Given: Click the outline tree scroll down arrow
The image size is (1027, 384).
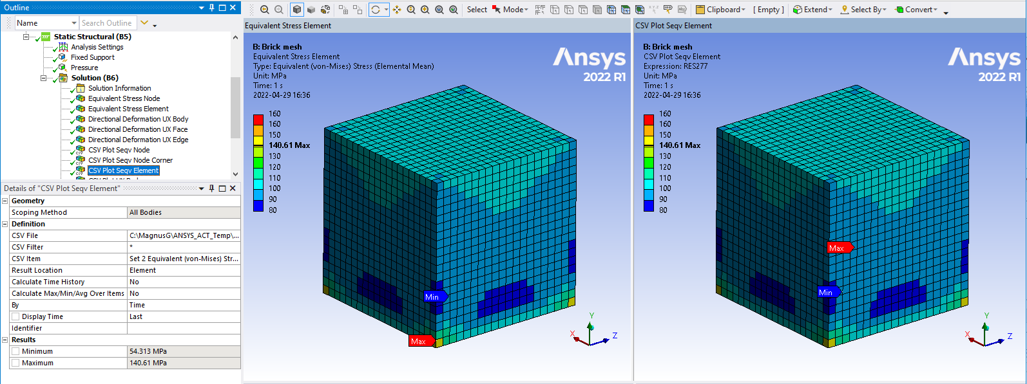Looking at the screenshot, I should tap(235, 174).
